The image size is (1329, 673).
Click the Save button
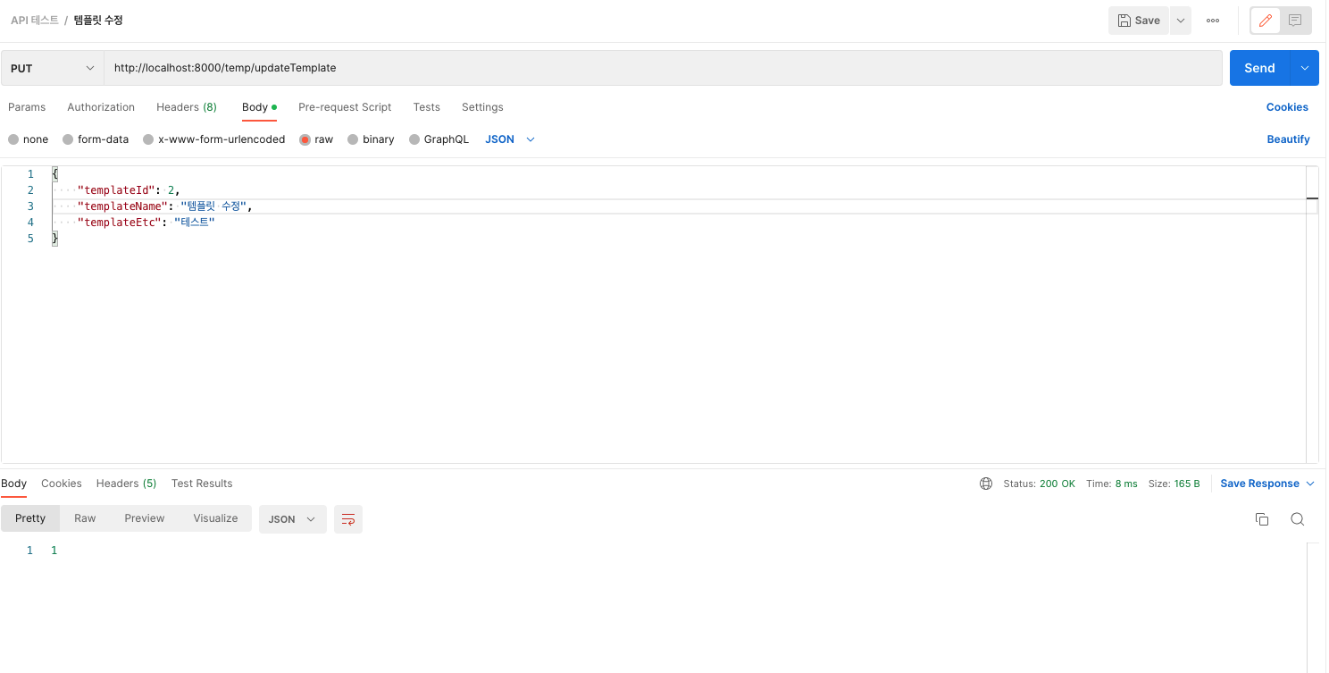(x=1139, y=21)
